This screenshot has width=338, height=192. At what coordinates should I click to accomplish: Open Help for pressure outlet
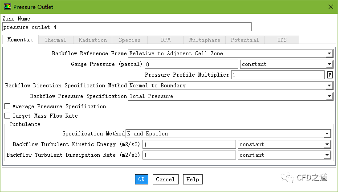[x=192, y=179]
